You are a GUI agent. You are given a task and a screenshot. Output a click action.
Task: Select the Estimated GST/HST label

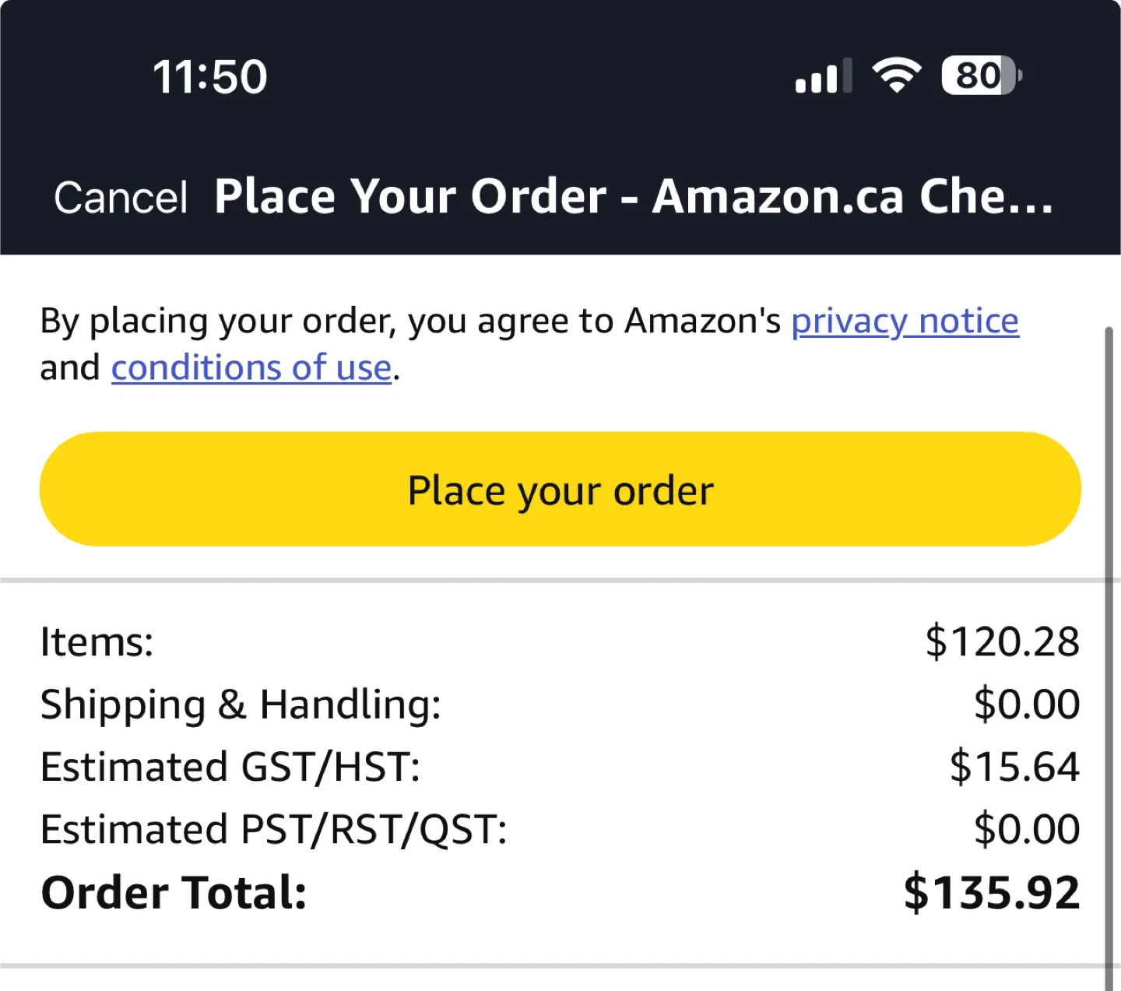pyautogui.click(x=230, y=767)
